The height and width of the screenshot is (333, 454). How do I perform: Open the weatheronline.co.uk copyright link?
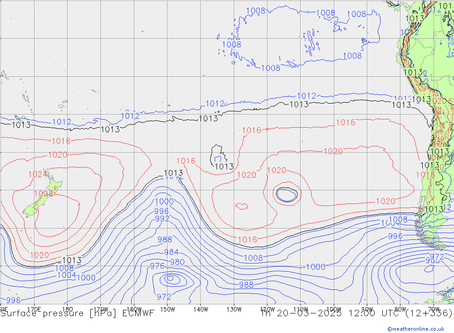point(416,328)
